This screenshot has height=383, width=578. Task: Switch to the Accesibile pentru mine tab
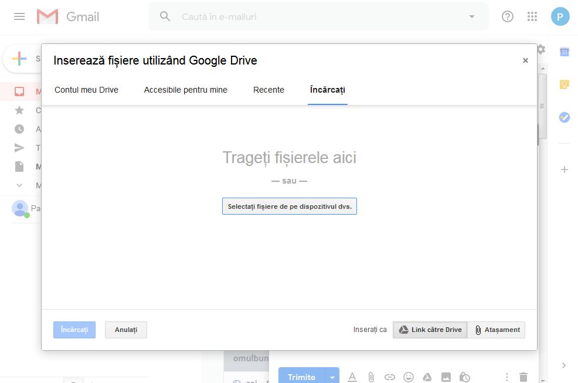[x=185, y=90]
